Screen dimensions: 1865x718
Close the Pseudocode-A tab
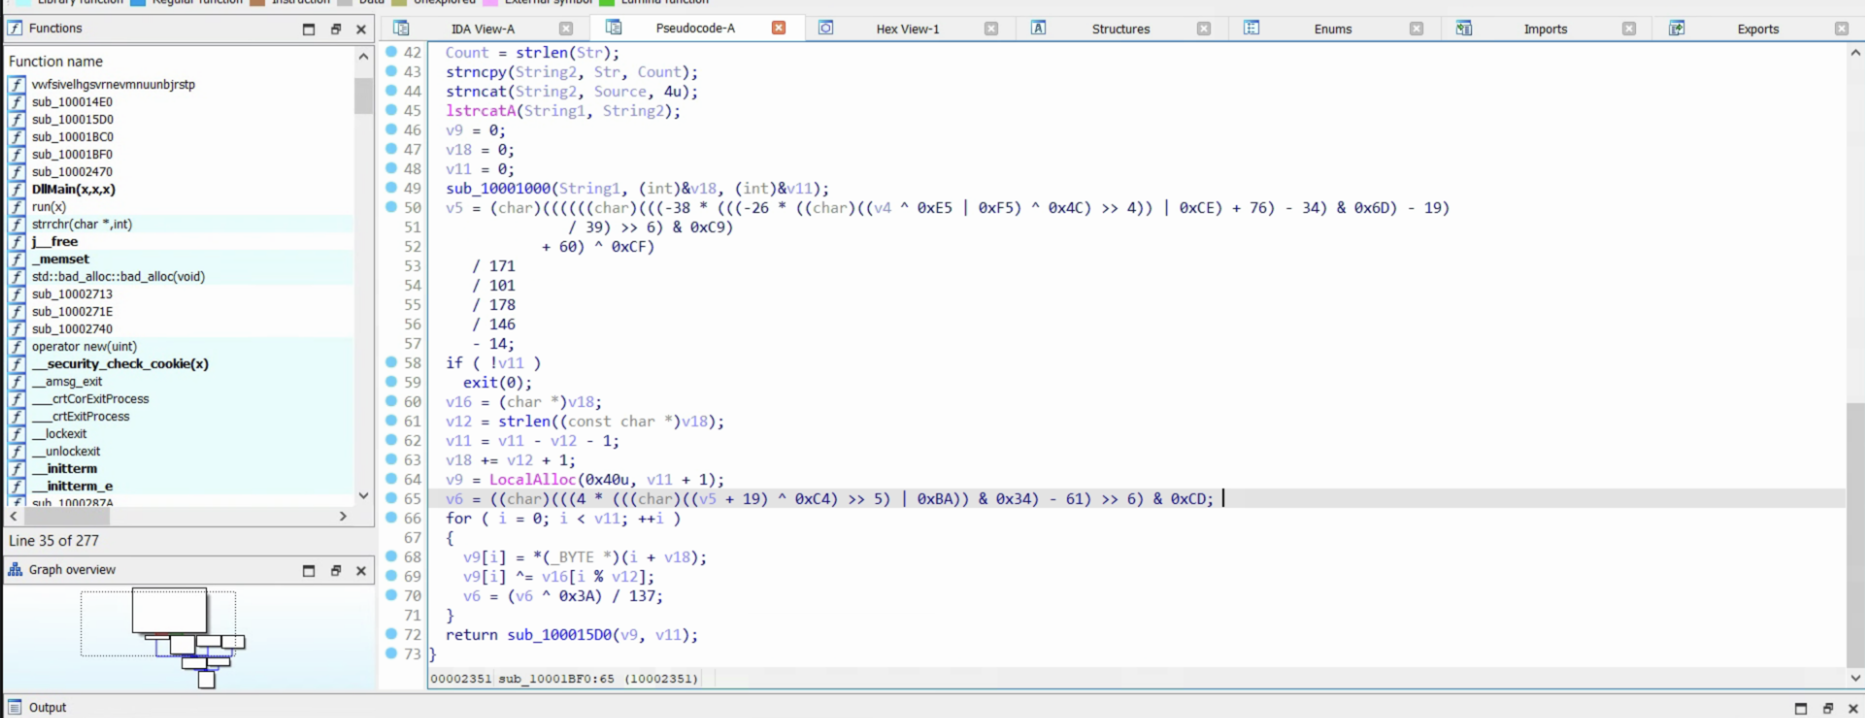[x=779, y=28]
